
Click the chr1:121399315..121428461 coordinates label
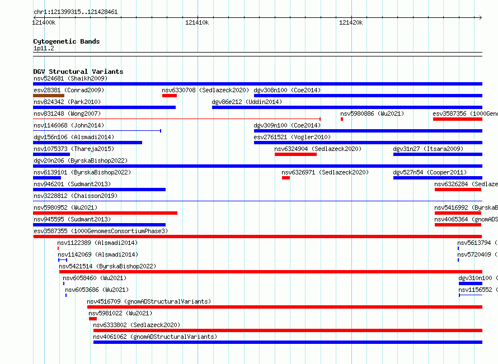76,12
